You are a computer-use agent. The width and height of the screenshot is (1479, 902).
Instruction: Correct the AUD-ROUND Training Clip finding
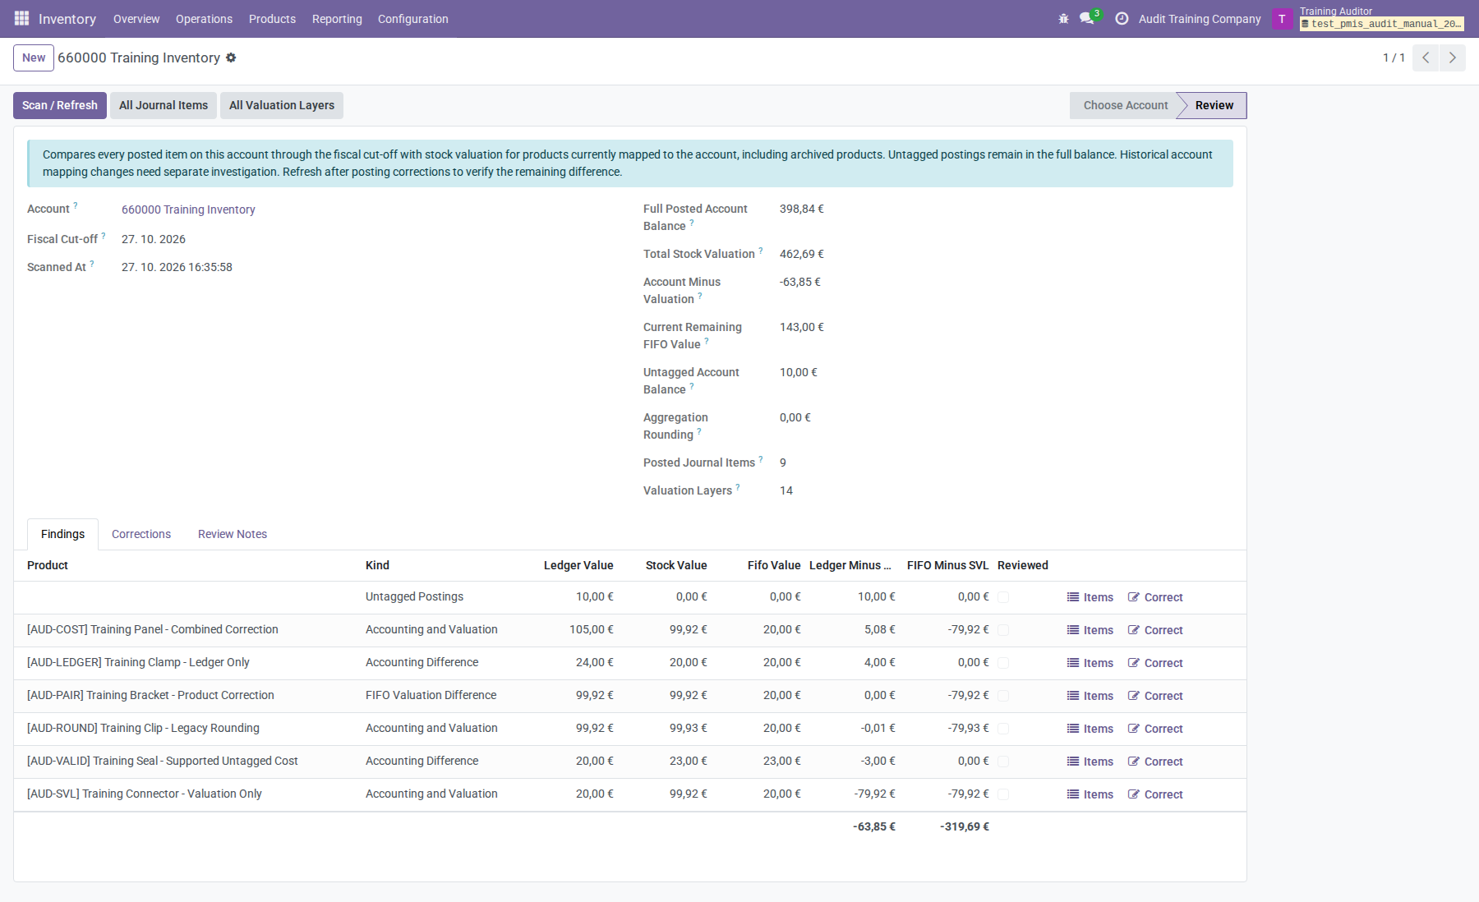tap(1155, 729)
